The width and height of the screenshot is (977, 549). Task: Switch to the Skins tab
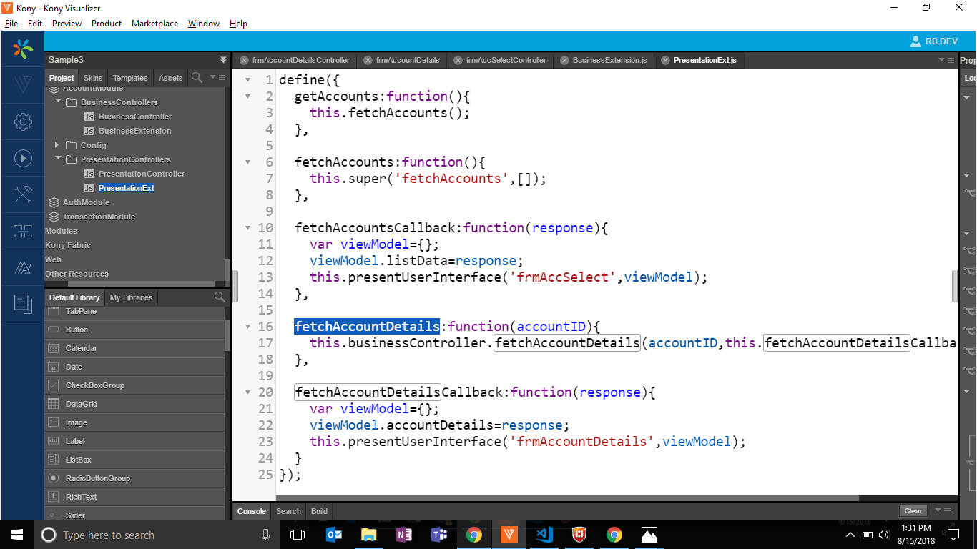(93, 78)
